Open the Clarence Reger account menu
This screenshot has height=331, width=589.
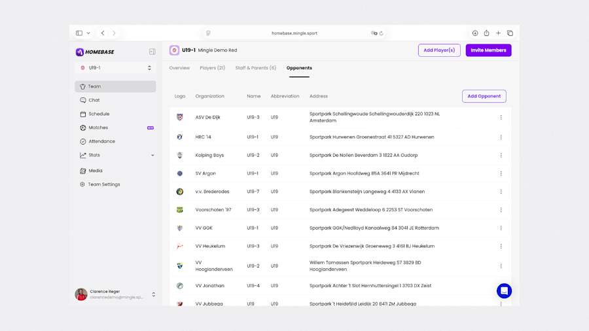(x=153, y=294)
